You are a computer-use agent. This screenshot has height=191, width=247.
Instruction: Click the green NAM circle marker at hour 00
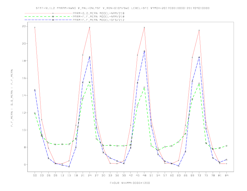35,113
